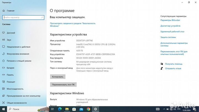199x112 pixels.
Task: Open Диспетчер устройств link
Action: click(x=170, y=26)
